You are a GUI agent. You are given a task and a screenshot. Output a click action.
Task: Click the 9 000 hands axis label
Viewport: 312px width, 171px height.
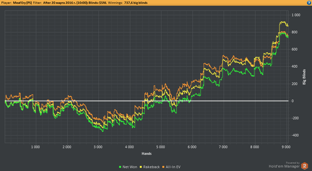tap(286, 147)
